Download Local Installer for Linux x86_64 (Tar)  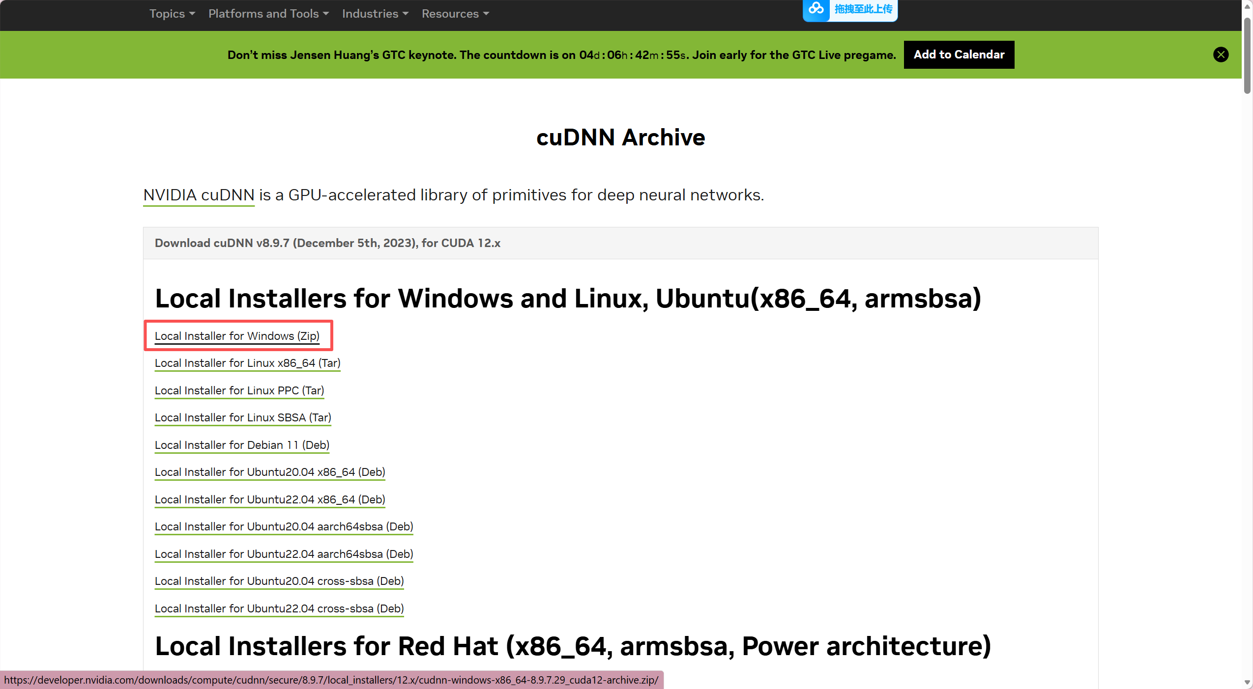pos(247,363)
